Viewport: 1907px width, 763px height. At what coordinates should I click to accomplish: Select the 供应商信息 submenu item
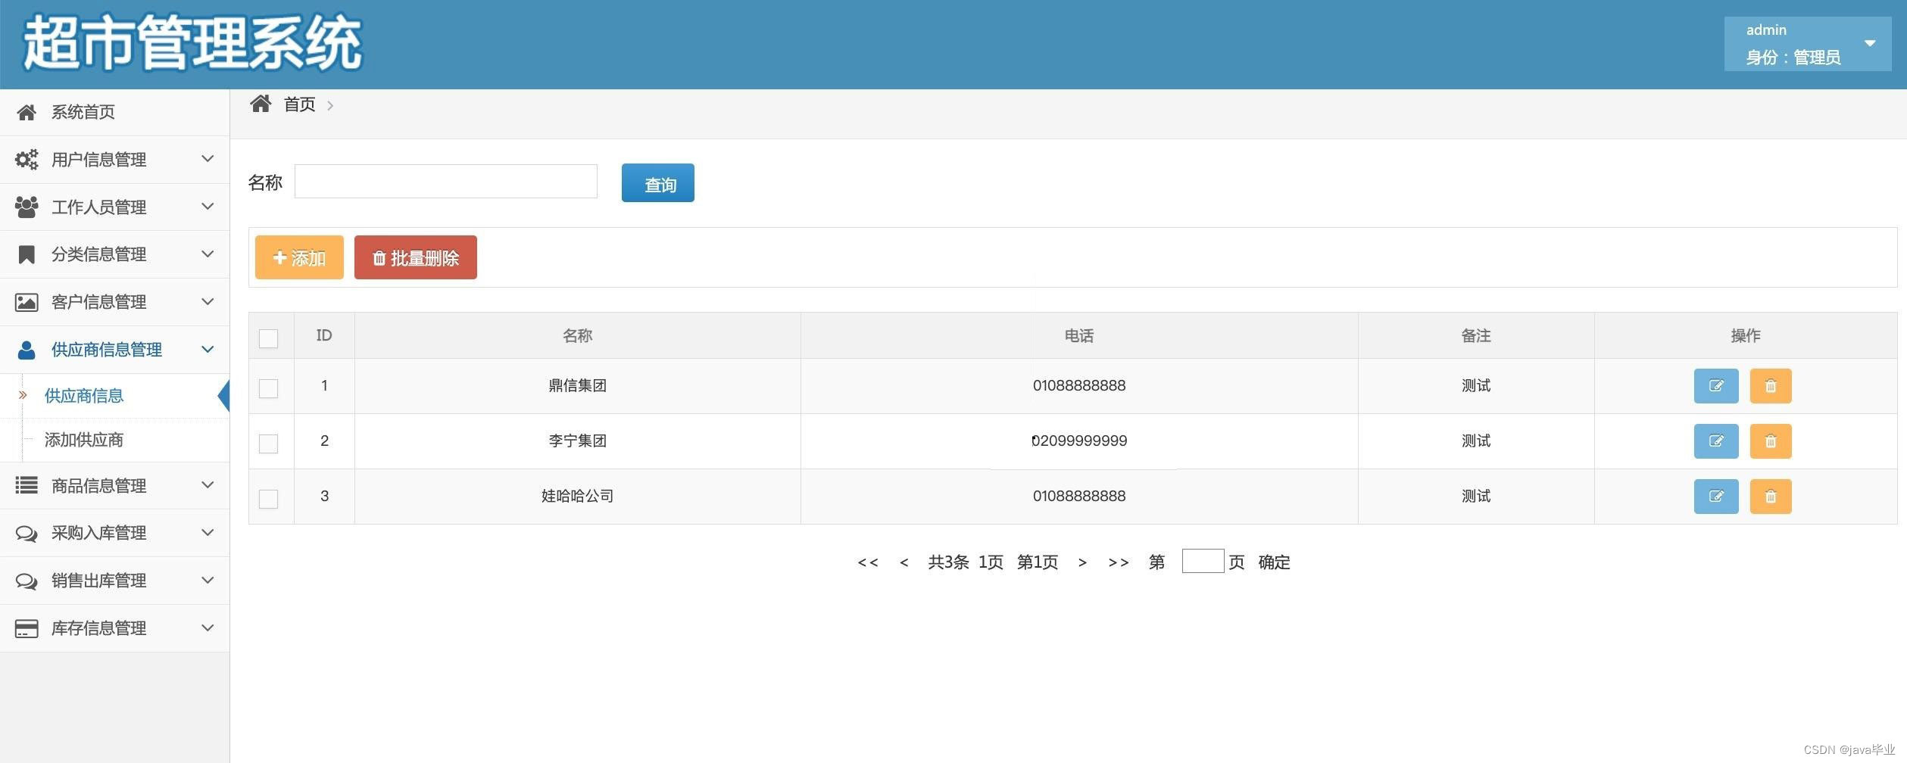click(84, 396)
